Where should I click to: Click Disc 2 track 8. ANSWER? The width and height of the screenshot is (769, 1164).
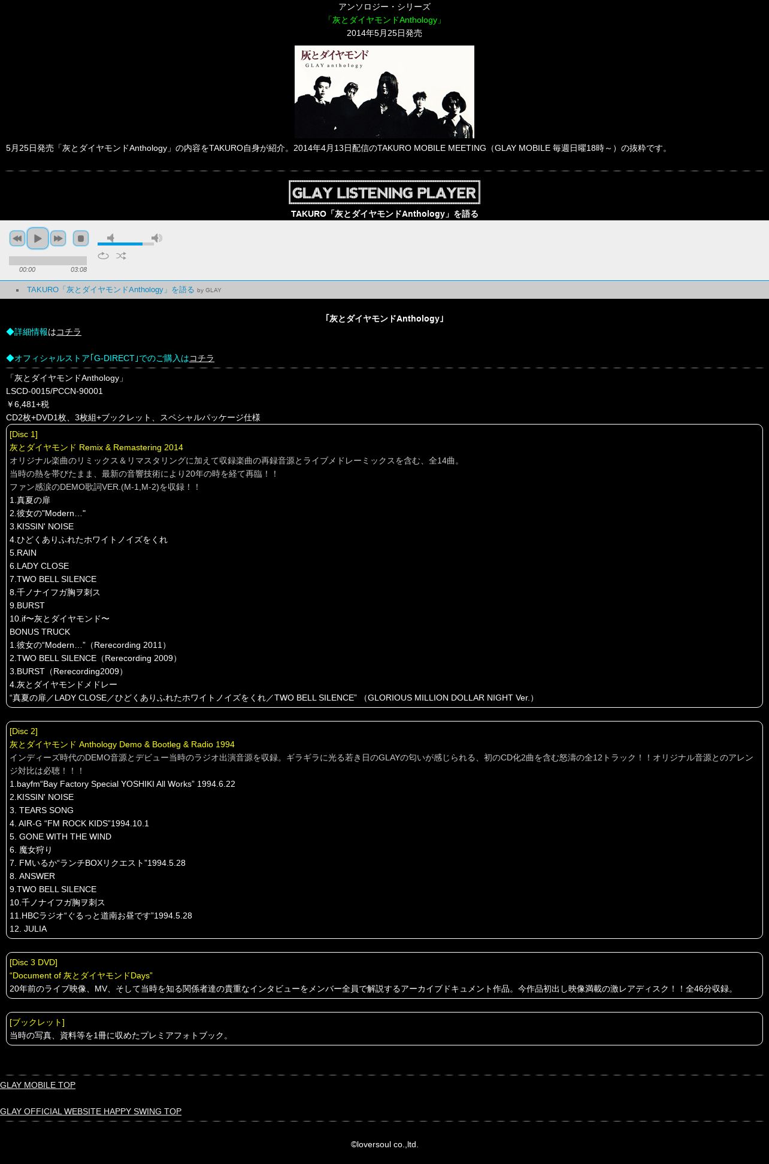click(32, 876)
